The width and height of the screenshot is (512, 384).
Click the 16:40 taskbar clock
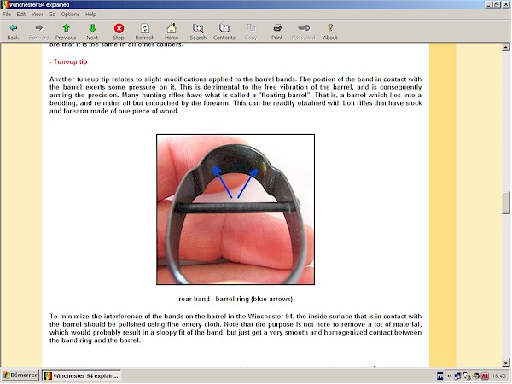pos(498,376)
